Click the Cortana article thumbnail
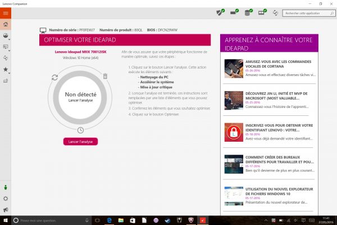The height and width of the screenshot is (225, 337). pos(234,69)
